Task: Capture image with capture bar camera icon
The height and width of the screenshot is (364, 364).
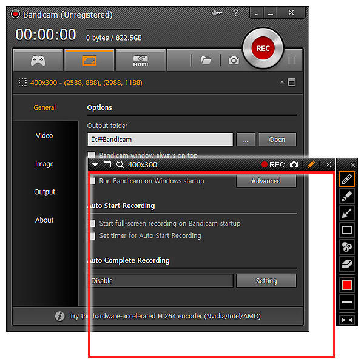Action: [294, 164]
